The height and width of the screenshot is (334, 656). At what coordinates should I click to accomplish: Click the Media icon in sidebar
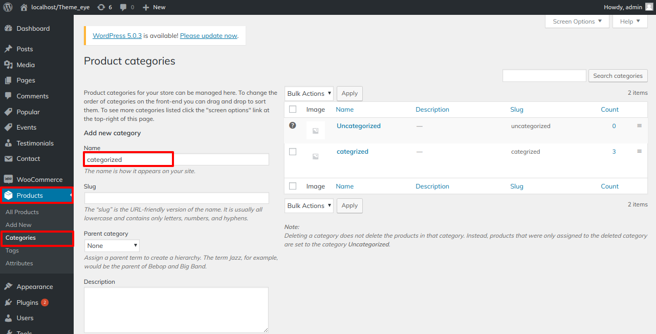point(8,65)
